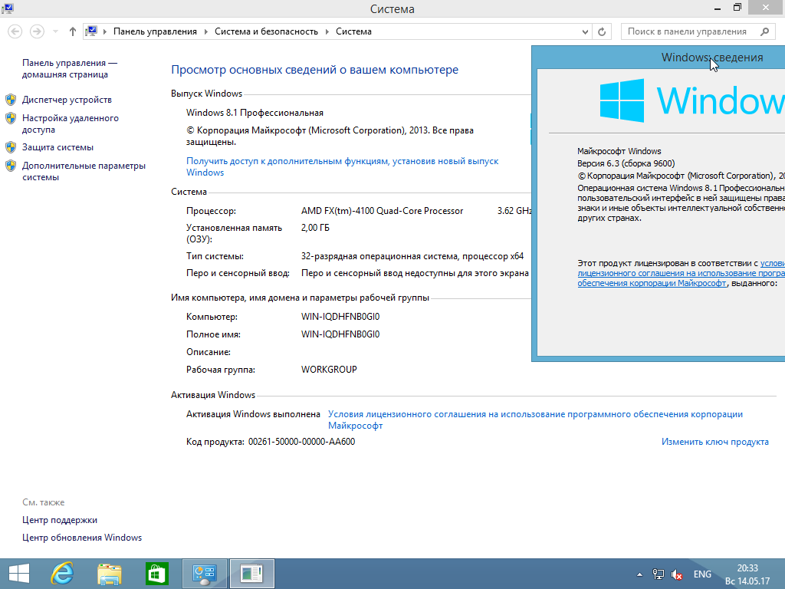Click the 'Windows: сведения' title bar

click(659, 57)
